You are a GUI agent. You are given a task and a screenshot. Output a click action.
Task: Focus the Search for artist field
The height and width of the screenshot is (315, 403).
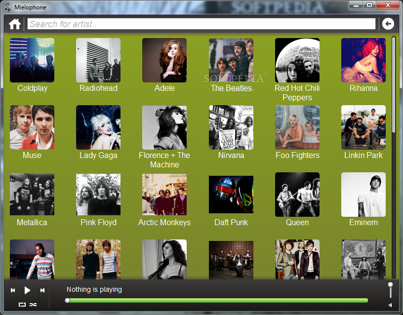[201, 24]
